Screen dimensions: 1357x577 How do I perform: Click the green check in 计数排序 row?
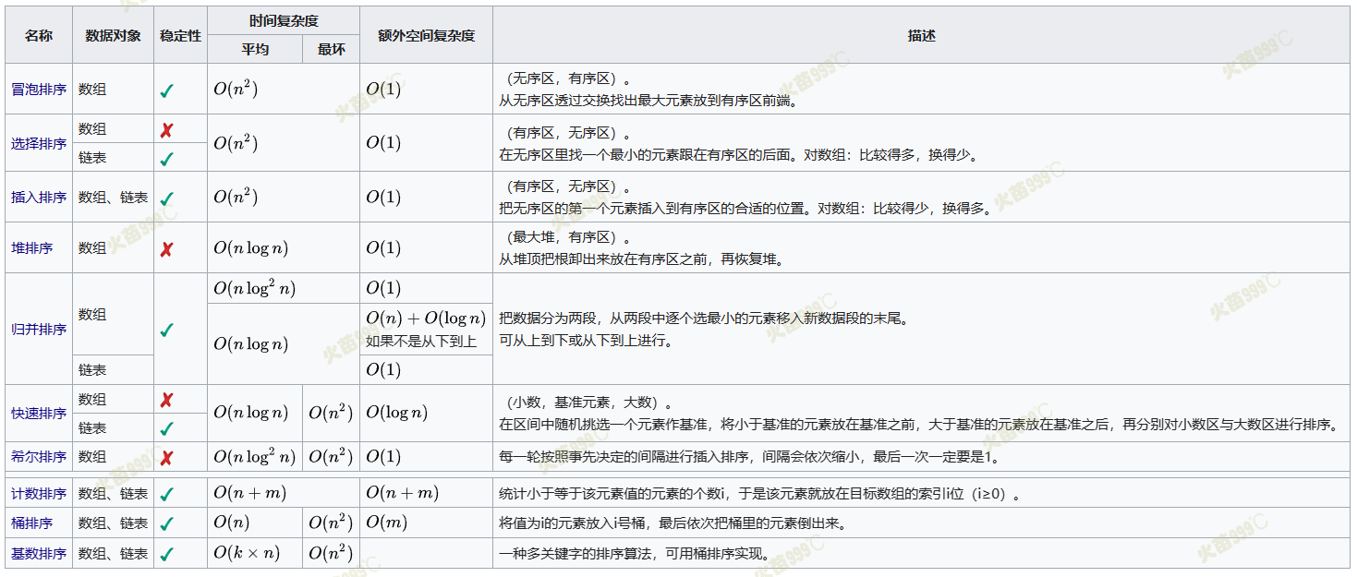pyautogui.click(x=166, y=494)
